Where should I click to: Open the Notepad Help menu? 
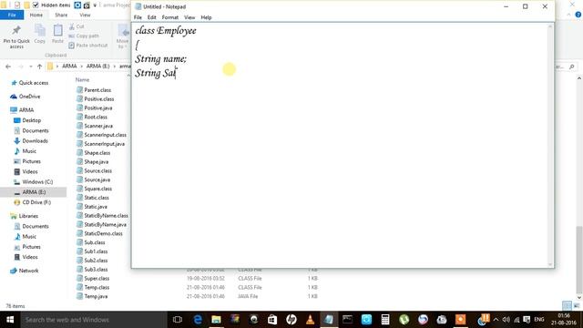coord(206,17)
